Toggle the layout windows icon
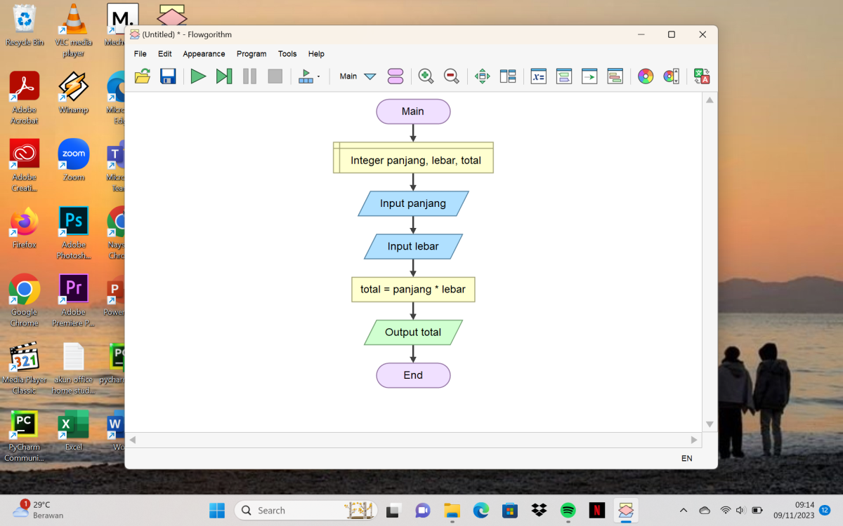This screenshot has height=526, width=843. (x=508, y=76)
